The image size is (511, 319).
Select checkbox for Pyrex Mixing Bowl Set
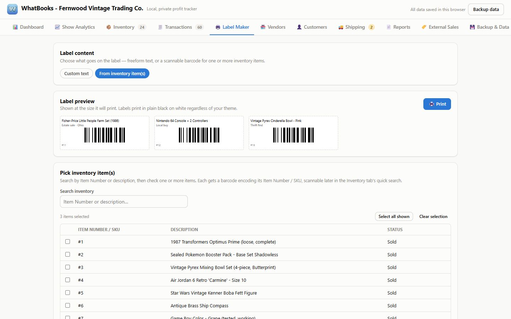pyautogui.click(x=68, y=267)
